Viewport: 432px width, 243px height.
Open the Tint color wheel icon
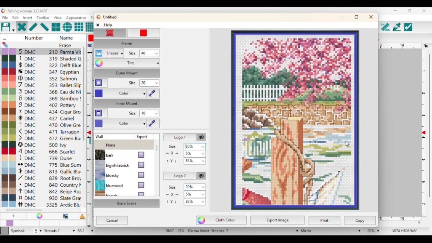point(99,63)
